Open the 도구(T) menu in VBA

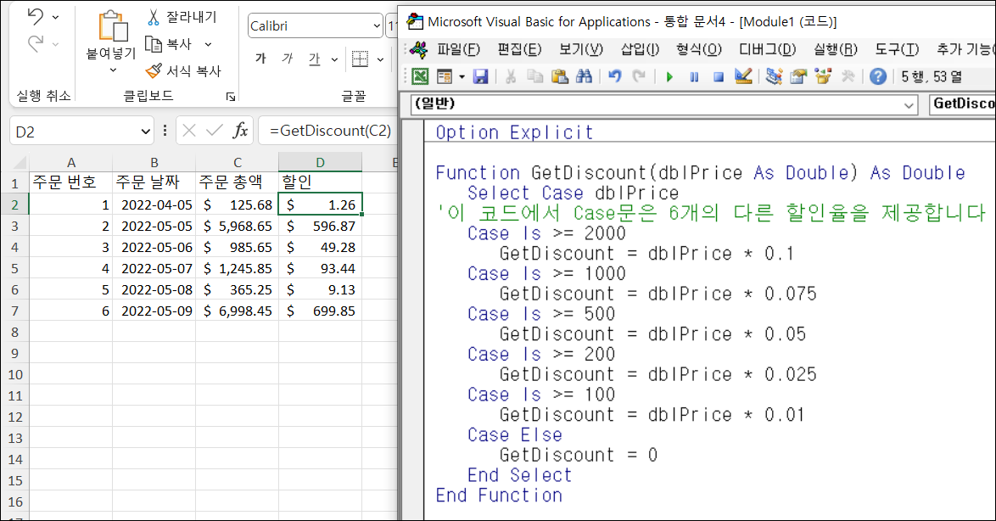click(897, 49)
